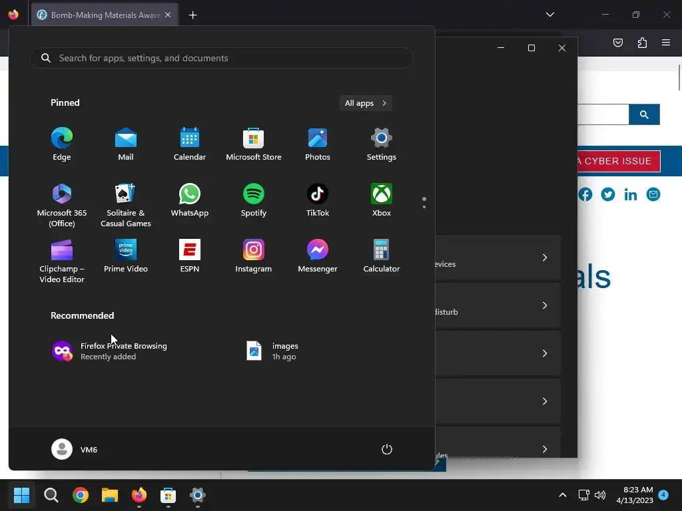Launch Prime Video
Image resolution: width=682 pixels, height=511 pixels.
126,256
